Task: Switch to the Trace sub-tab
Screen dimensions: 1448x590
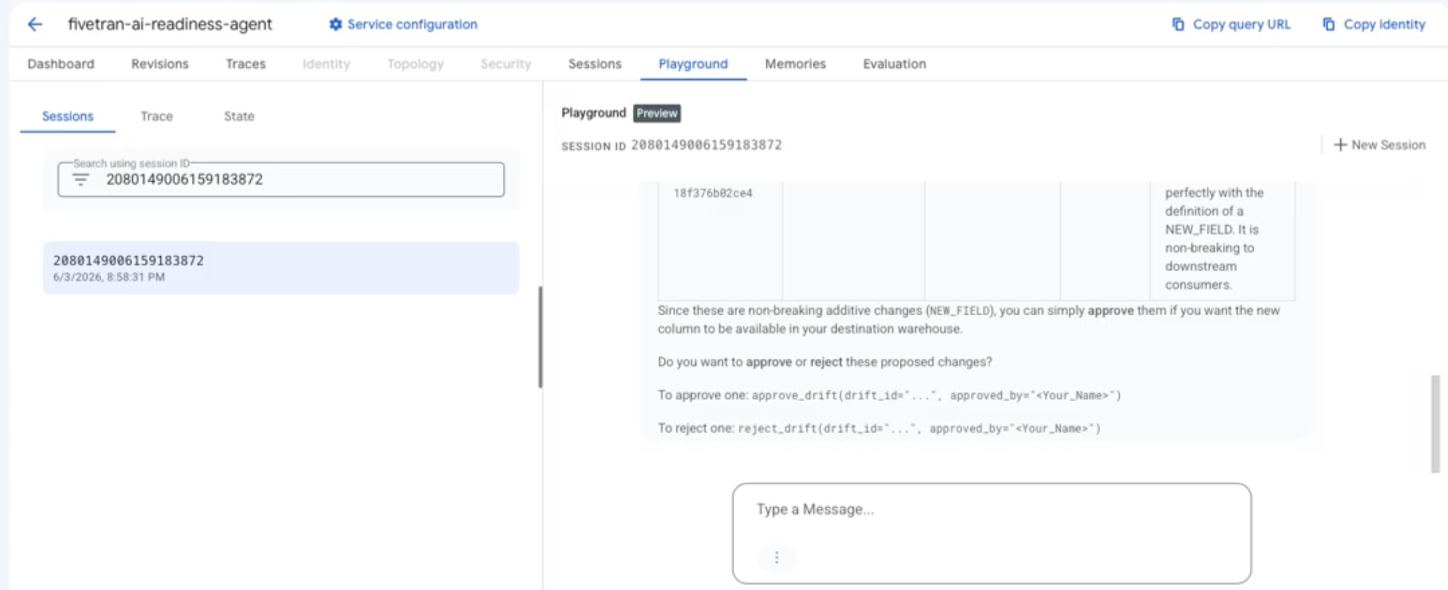Action: [157, 116]
